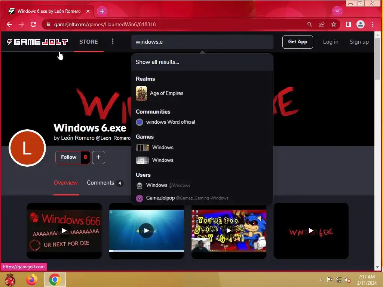Click the Chrome taskbar icon
The height and width of the screenshot is (287, 383).
(x=55, y=280)
